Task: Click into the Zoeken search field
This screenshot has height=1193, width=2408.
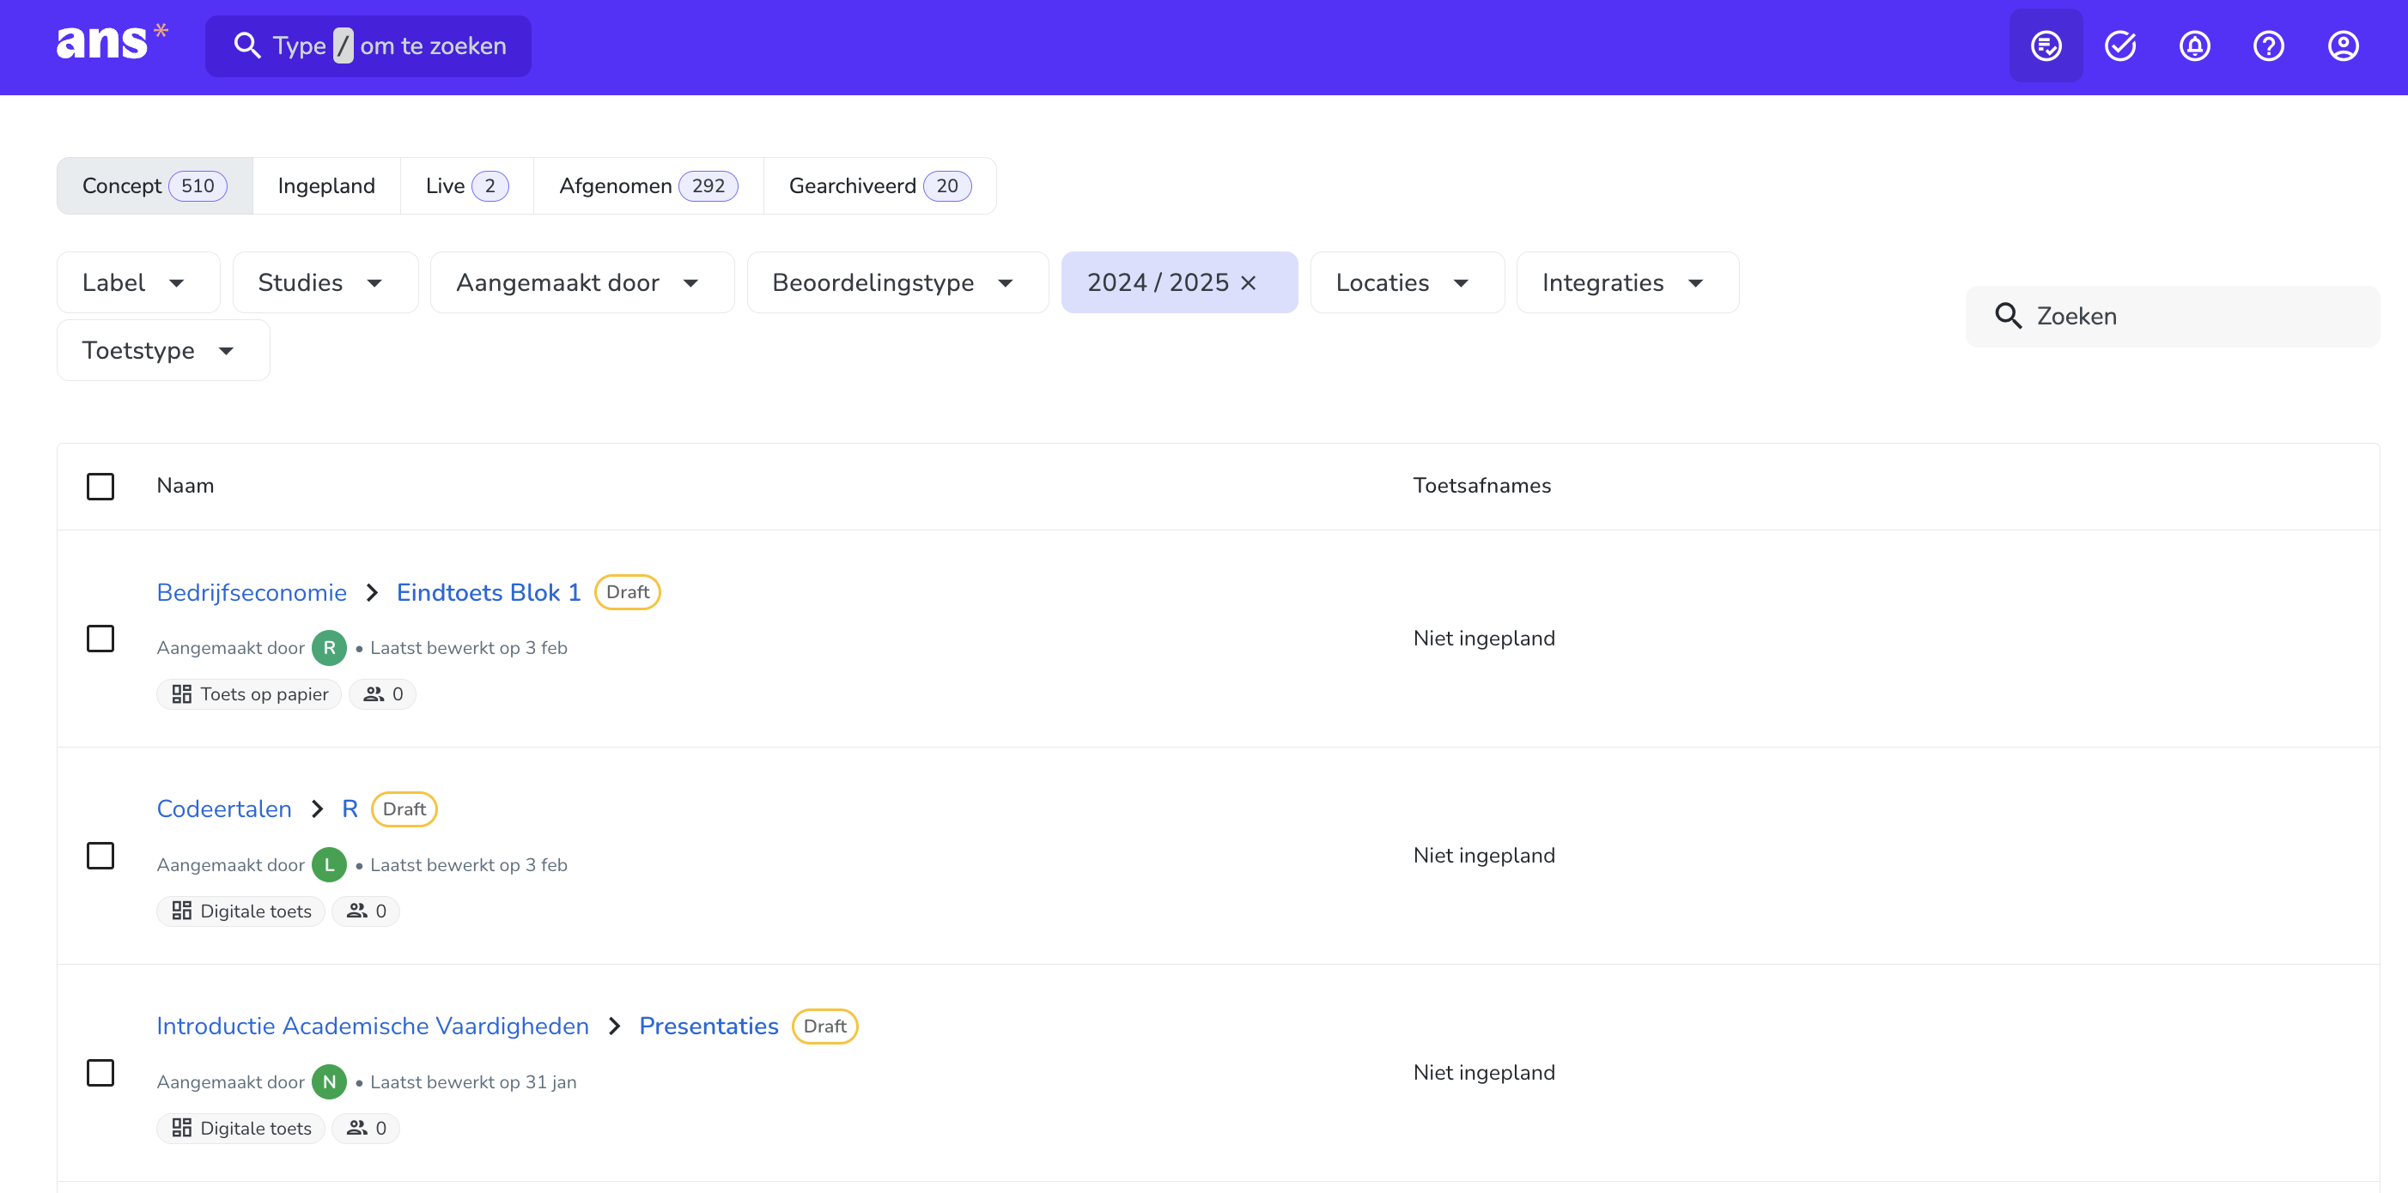Action: click(2173, 316)
